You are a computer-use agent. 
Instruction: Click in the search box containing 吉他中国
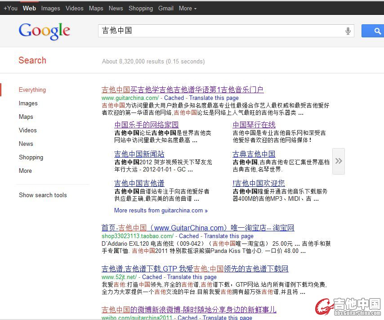coord(226,31)
